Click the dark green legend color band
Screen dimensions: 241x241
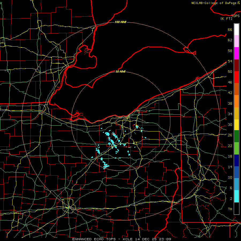pyautogui.click(x=236, y=136)
